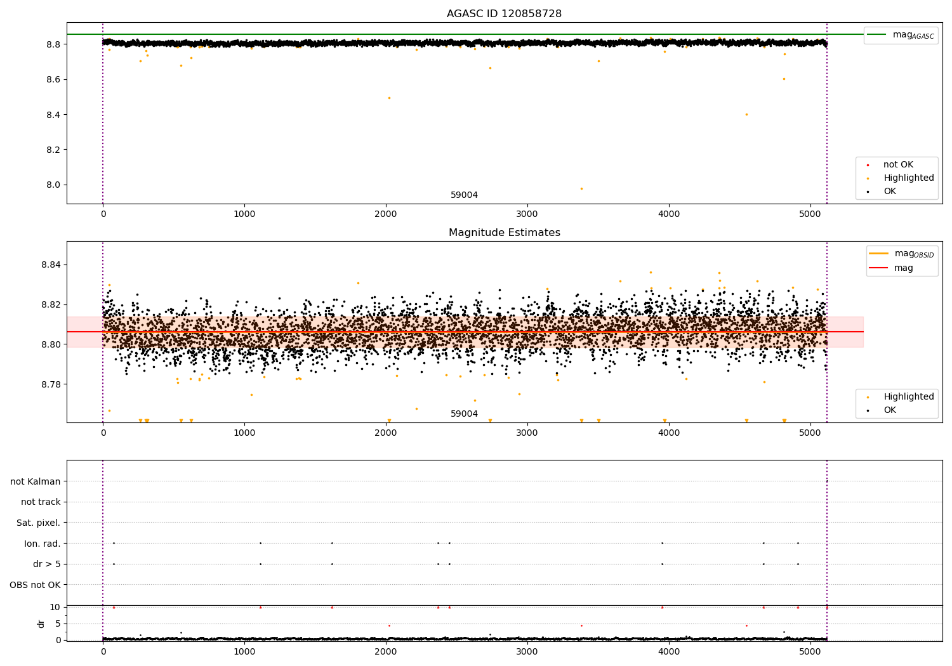Click the orange outlier point near magnitude 8.5

[x=389, y=98]
